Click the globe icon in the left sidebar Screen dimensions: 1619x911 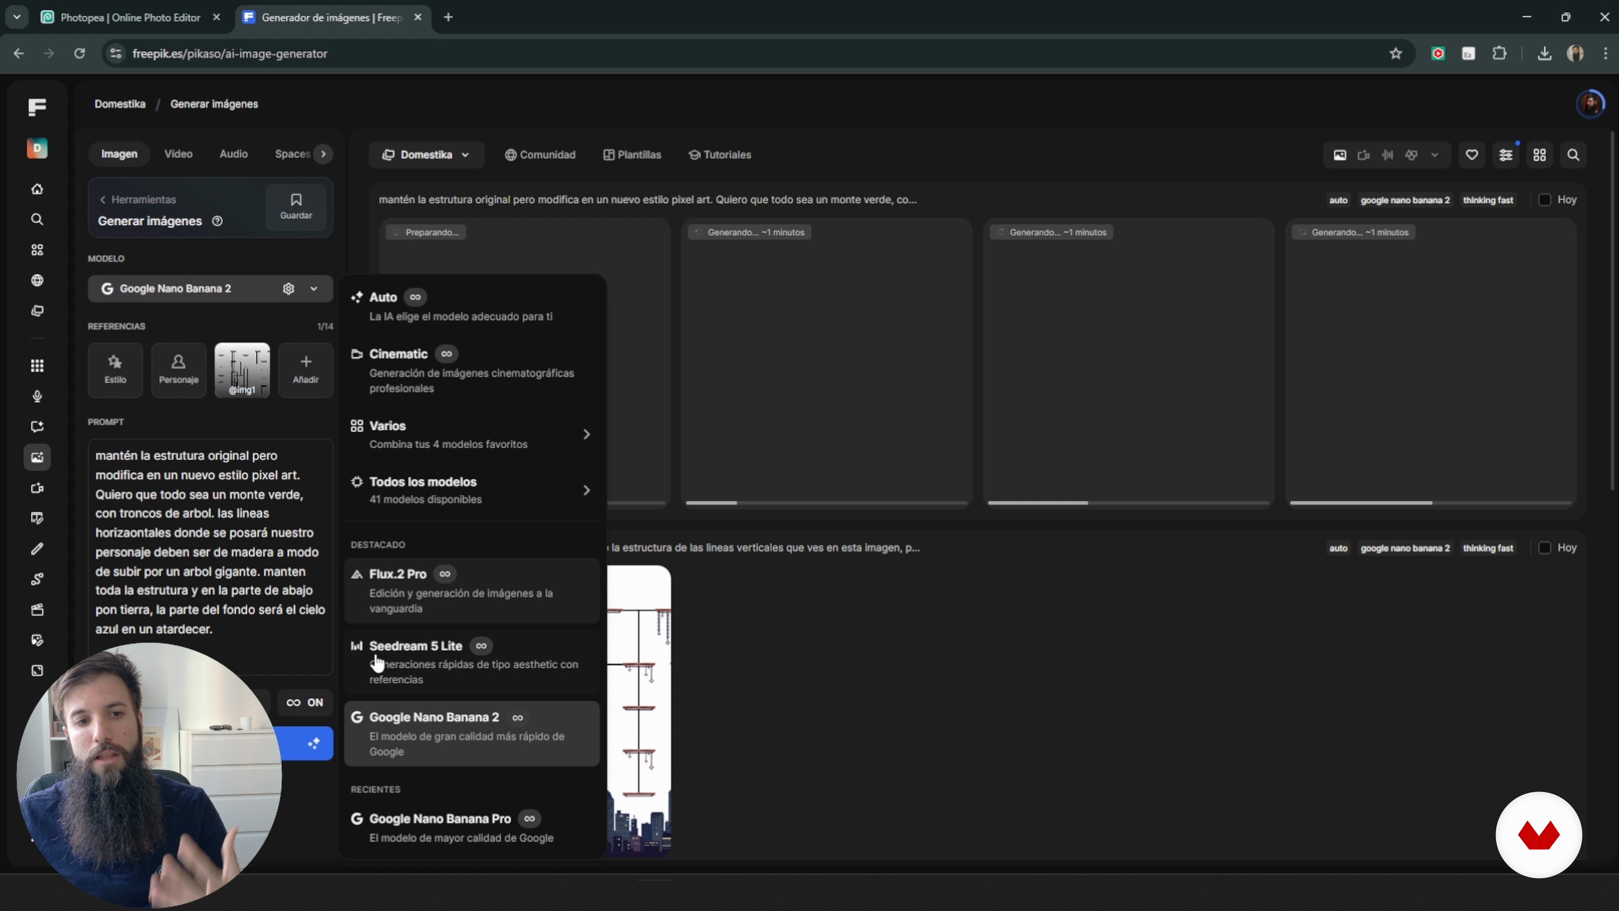tap(37, 280)
